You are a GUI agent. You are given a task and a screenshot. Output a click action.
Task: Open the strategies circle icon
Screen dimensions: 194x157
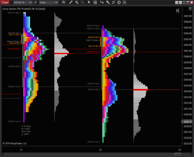pyautogui.click(x=119, y=3)
